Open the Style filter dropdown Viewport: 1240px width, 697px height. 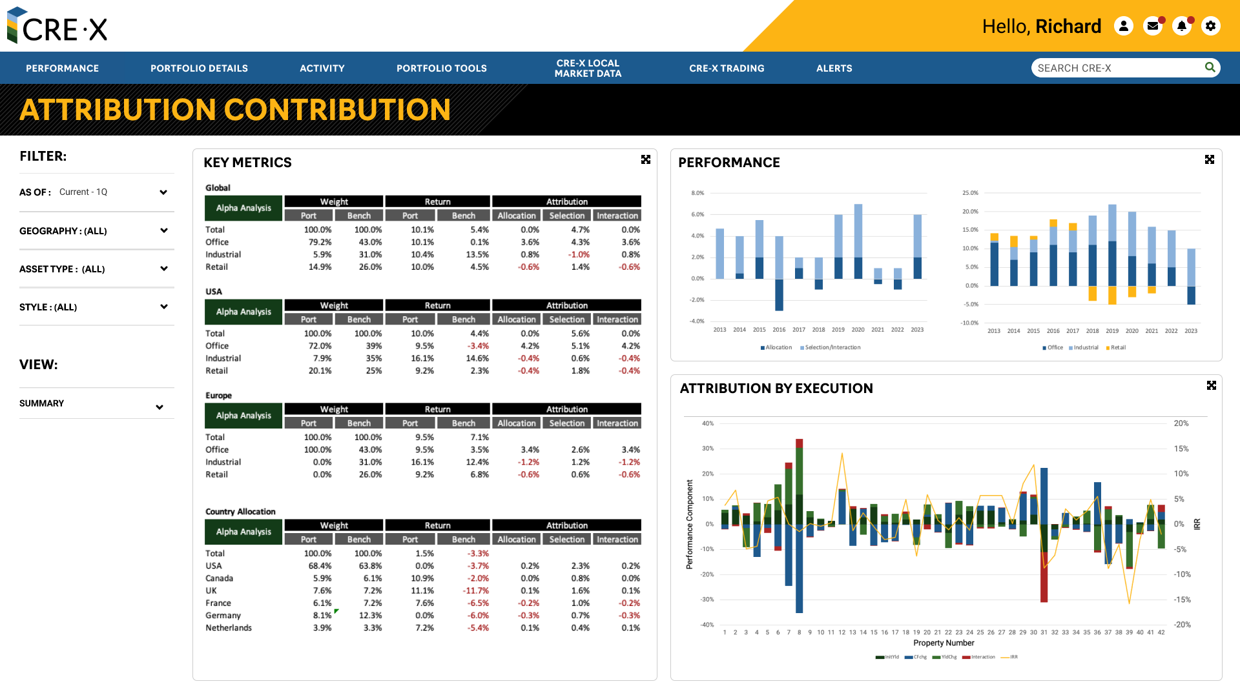163,307
